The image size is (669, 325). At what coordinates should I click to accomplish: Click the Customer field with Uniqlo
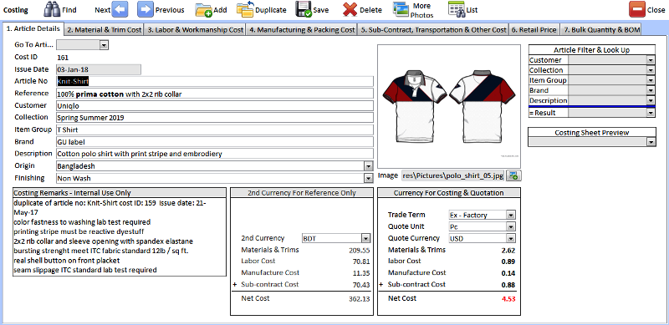[x=215, y=105]
